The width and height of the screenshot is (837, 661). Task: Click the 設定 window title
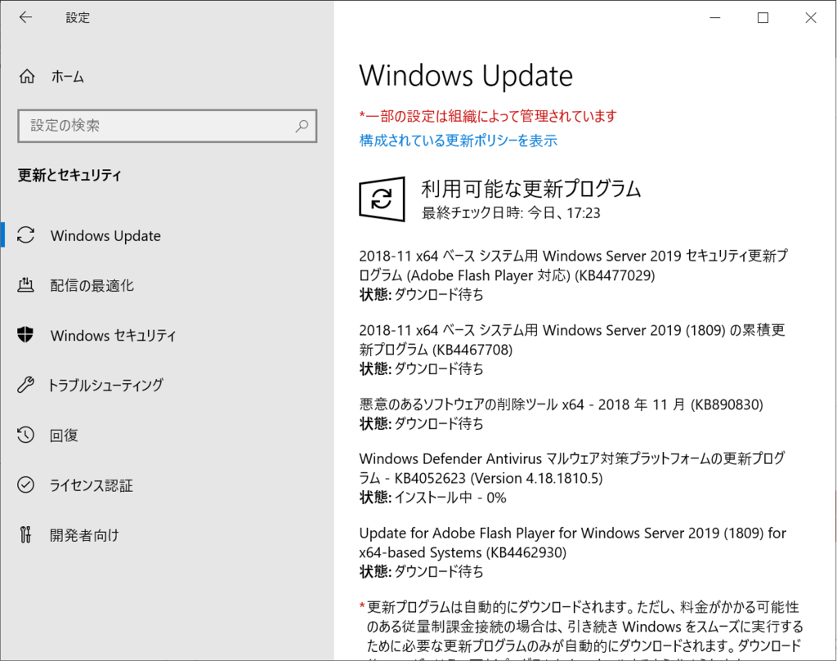point(78,18)
